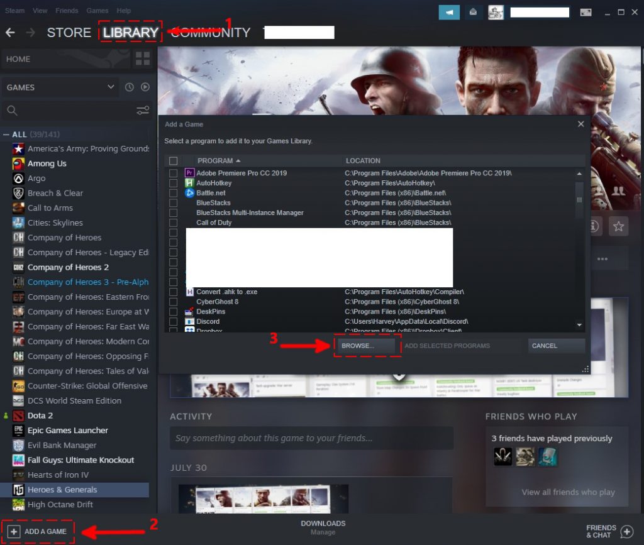Check the BlueStacks checkbox
Image resolution: width=644 pixels, height=545 pixels.
tap(174, 203)
